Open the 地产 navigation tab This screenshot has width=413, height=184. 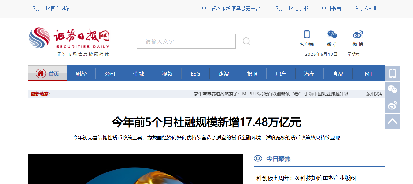pos(281,74)
